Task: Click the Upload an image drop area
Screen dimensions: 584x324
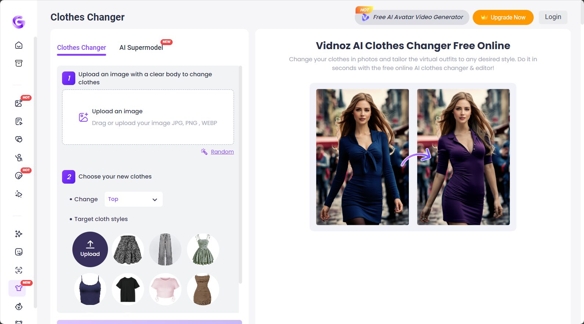Action: [148, 117]
